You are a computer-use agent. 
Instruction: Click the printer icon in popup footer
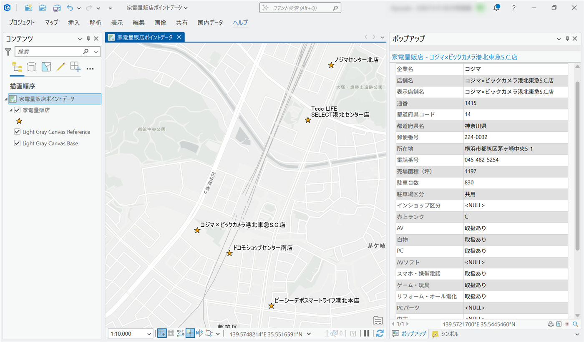pyautogui.click(x=551, y=324)
